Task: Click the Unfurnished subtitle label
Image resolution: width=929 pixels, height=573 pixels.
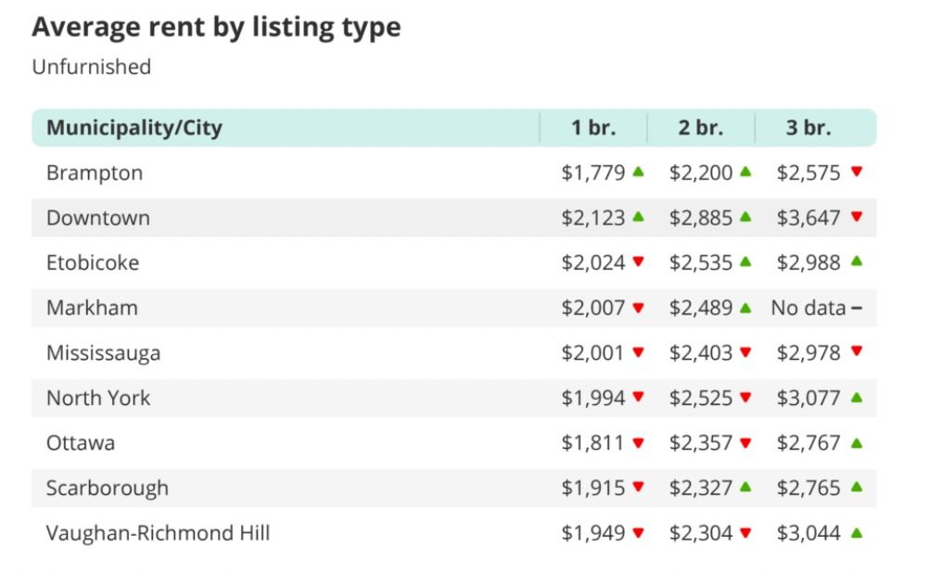Action: (92, 67)
